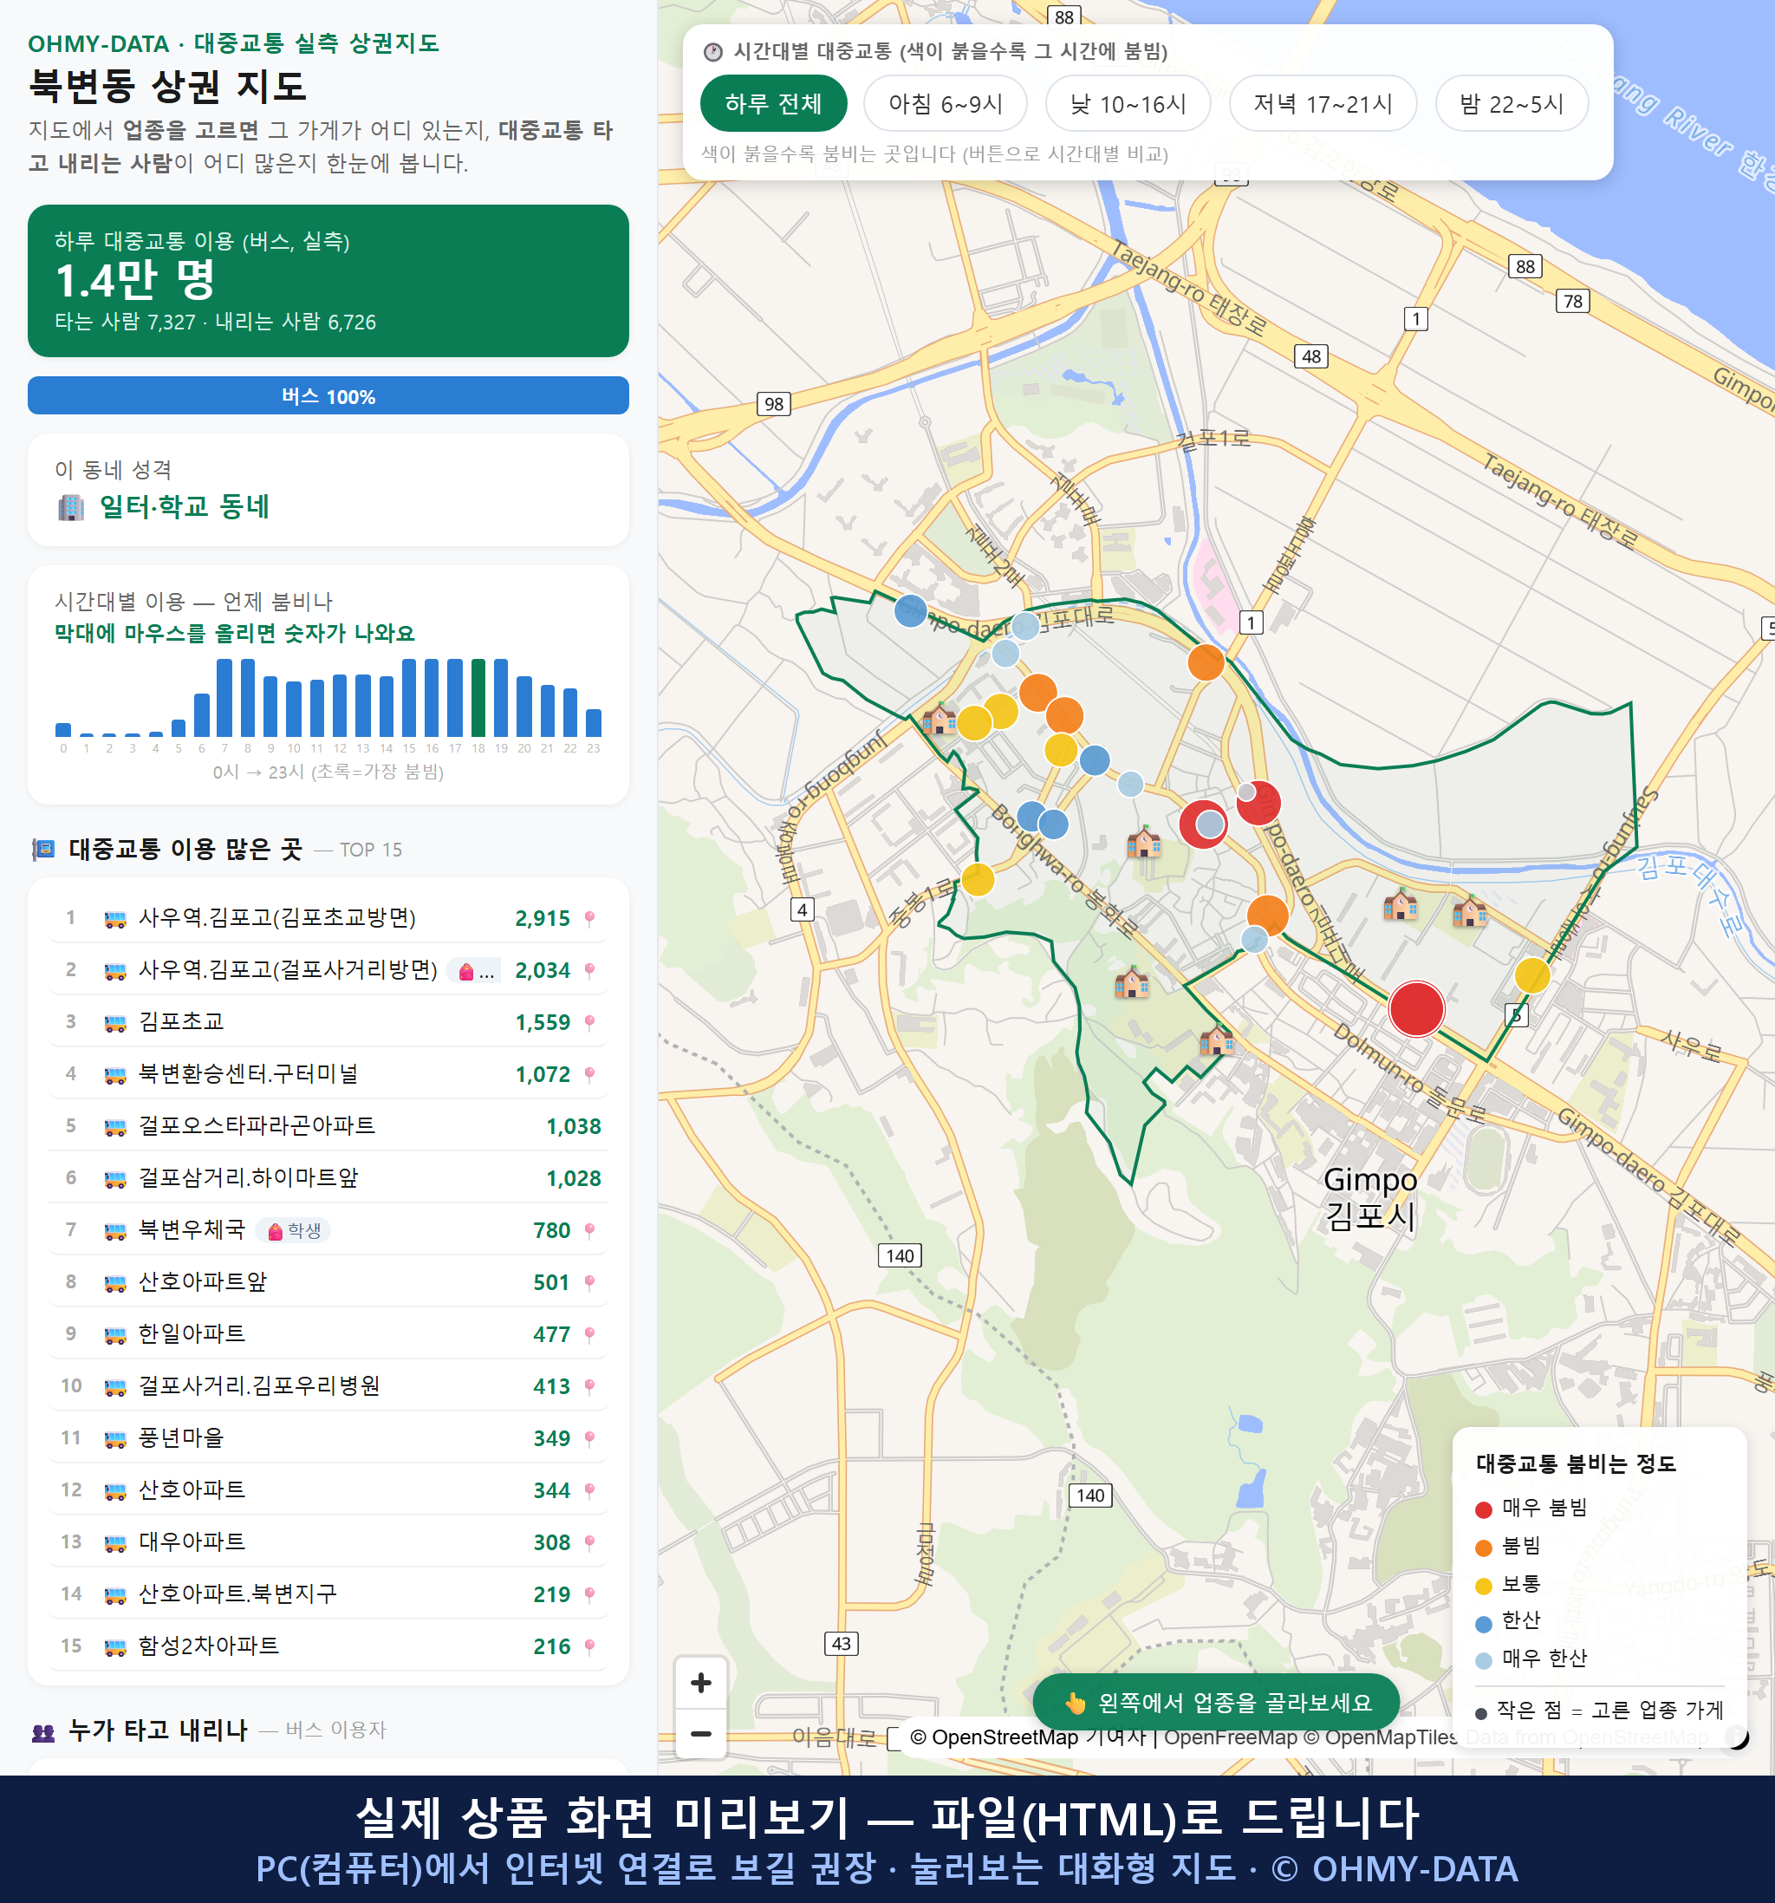
Task: Select 걸포삼거리.하이마트앞 row
Action: pos(328,1178)
